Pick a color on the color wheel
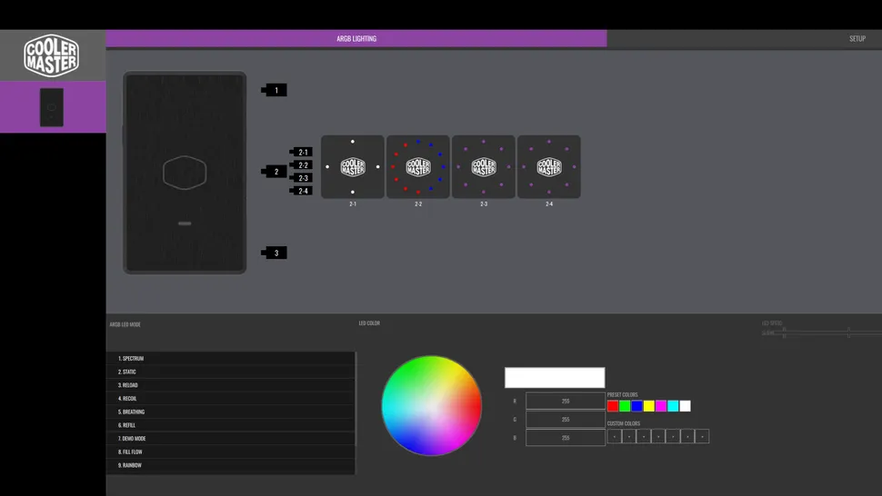The height and width of the screenshot is (496, 882). (431, 405)
